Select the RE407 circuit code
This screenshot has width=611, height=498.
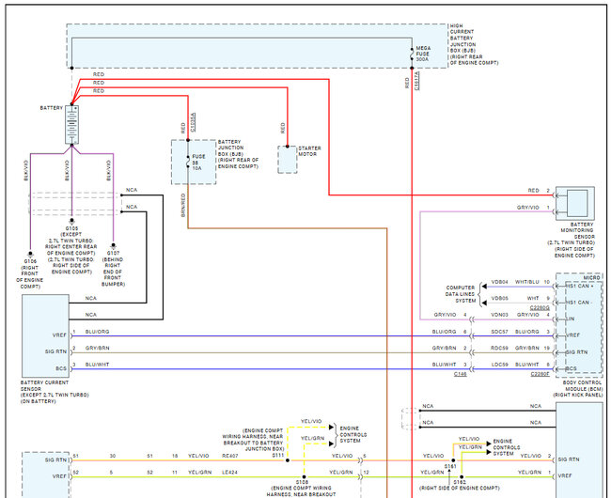tap(230, 456)
